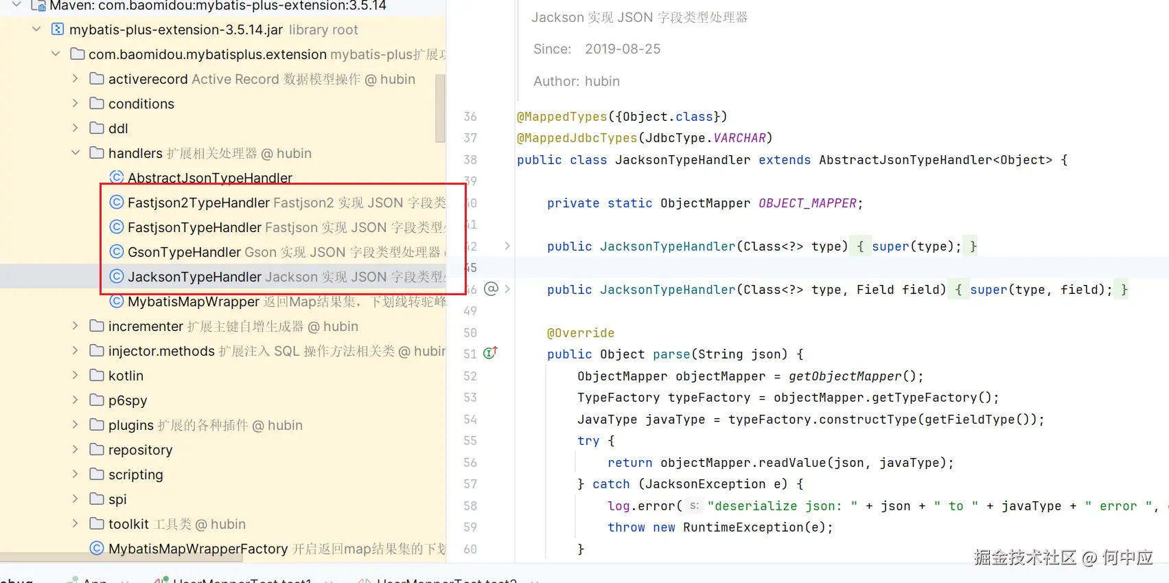Click the AbstractJsonTypeHandler class icon
1169x583 pixels.
click(x=117, y=177)
